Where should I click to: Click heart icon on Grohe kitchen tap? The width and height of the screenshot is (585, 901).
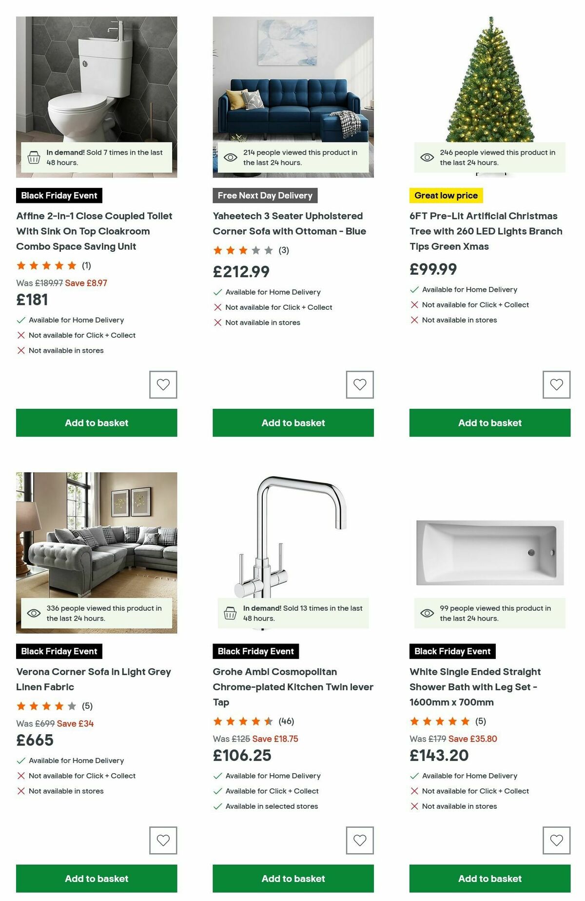[x=359, y=840]
